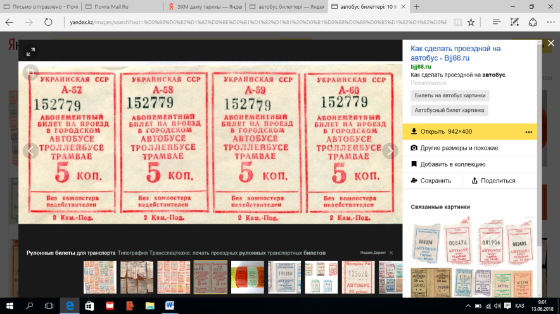Open the Windows Start menu
560x314 pixels.
click(x=10, y=306)
